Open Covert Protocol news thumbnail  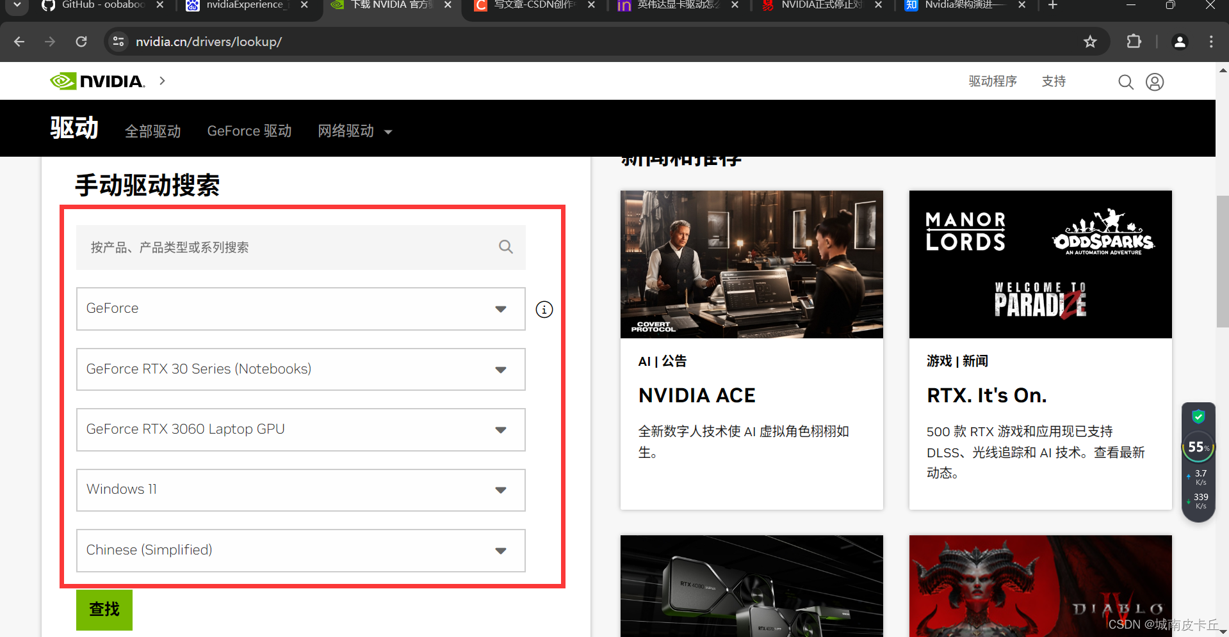click(x=752, y=264)
